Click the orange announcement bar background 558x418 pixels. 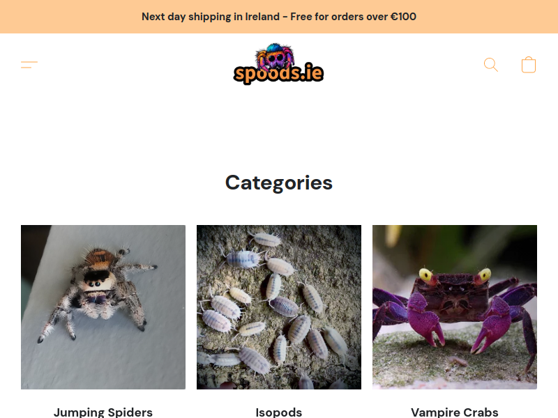click(x=71, y=17)
